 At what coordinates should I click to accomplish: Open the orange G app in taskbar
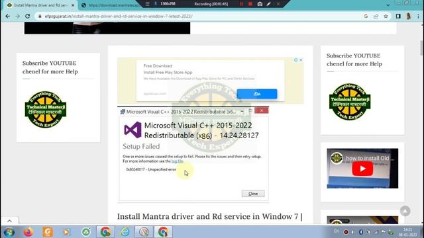pos(48,232)
